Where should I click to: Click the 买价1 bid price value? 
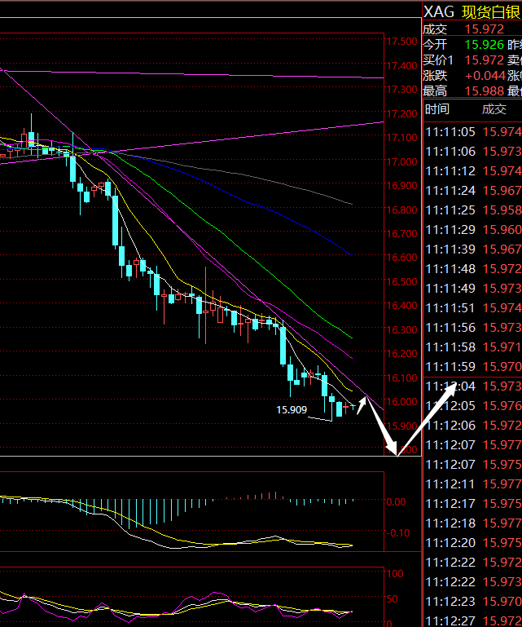484,60
